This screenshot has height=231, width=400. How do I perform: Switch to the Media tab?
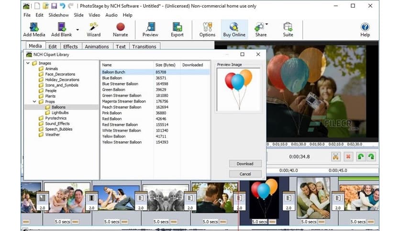35,46
